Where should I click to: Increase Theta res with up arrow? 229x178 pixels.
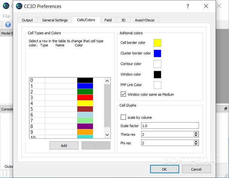pos(196,133)
